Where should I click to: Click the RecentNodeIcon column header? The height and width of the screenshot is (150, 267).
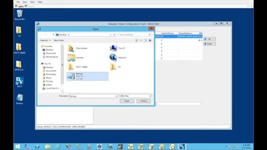(188, 33)
